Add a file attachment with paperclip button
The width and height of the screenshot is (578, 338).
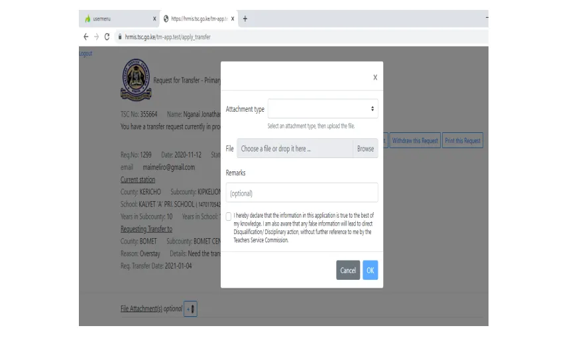191,309
